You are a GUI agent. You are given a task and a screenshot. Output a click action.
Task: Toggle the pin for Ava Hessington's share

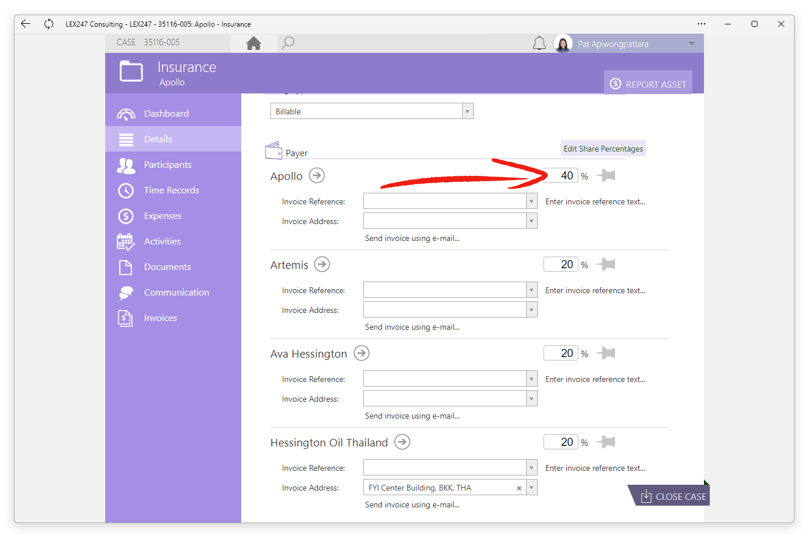[x=606, y=353]
